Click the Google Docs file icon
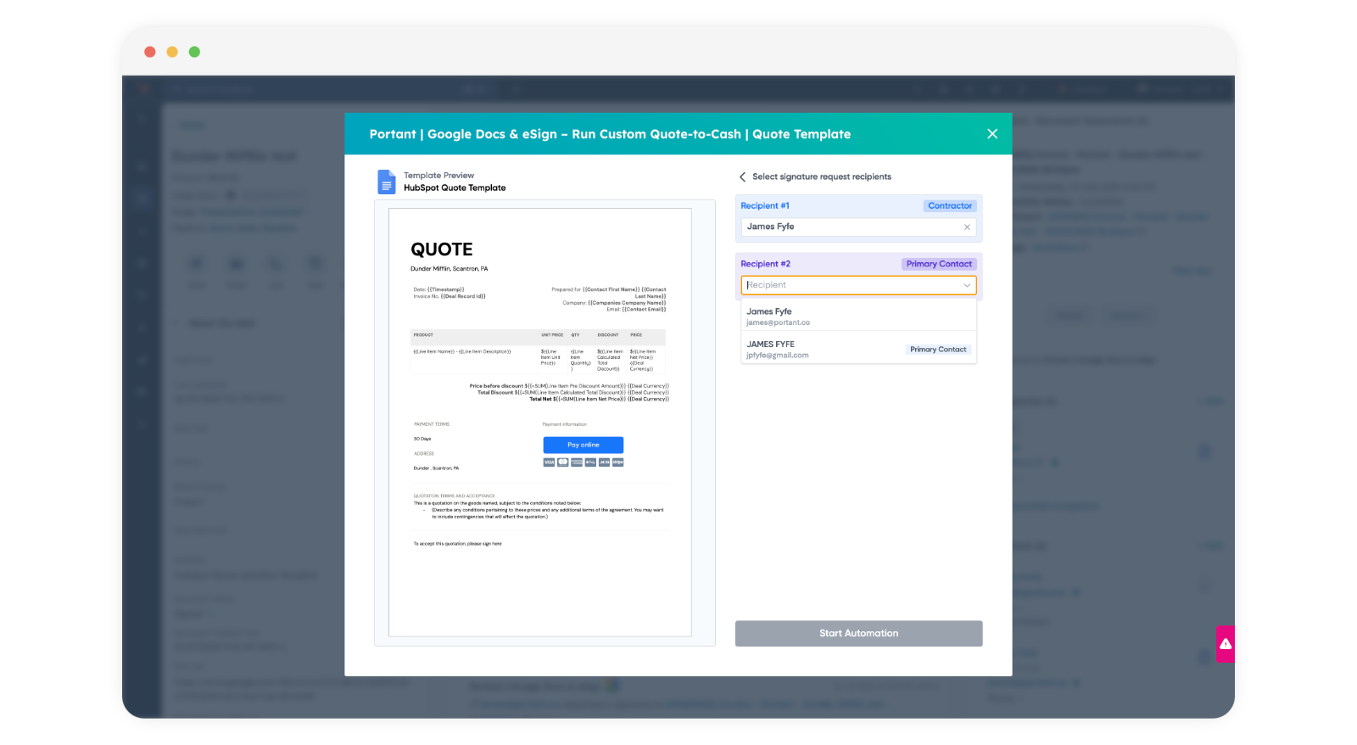Screen dimensions: 1357x745 [387, 182]
